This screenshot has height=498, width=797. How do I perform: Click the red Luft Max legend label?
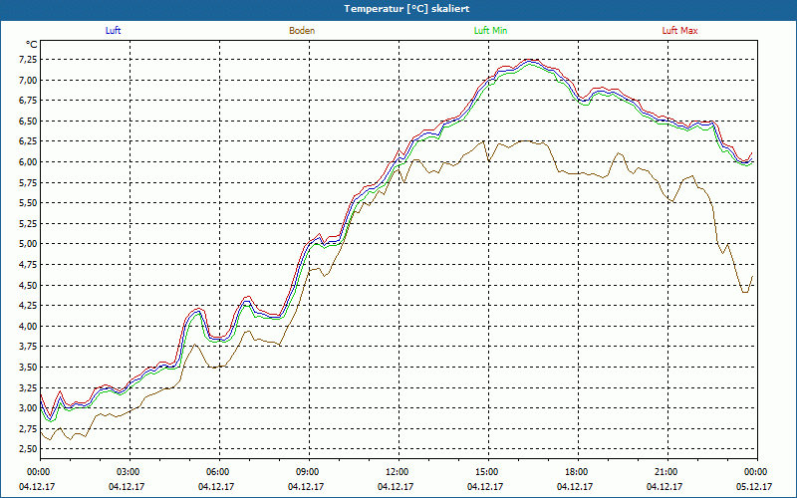(x=679, y=31)
